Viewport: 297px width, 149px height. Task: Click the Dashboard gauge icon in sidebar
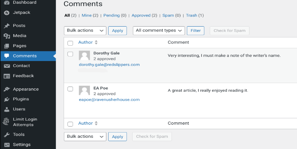coord(7,2)
